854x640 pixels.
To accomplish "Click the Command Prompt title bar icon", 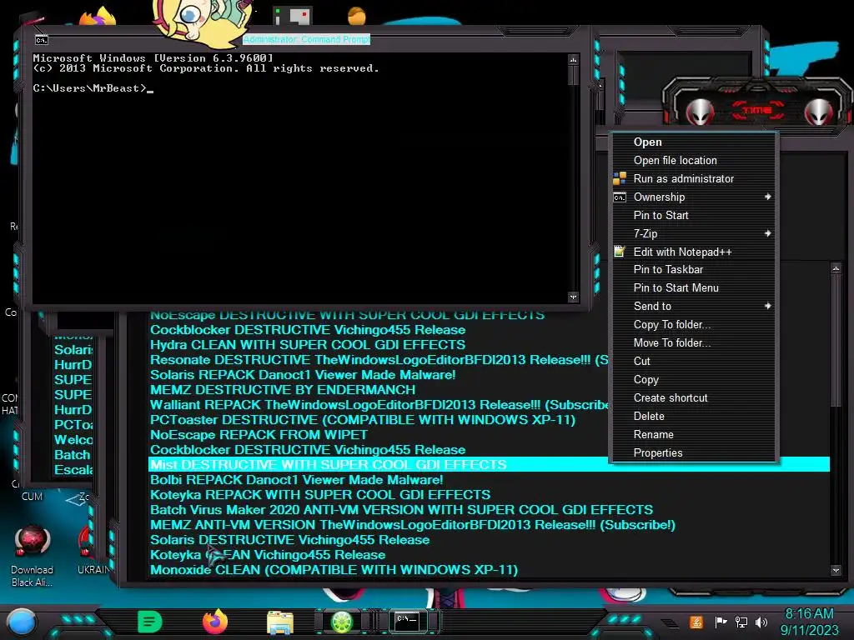I will point(42,40).
